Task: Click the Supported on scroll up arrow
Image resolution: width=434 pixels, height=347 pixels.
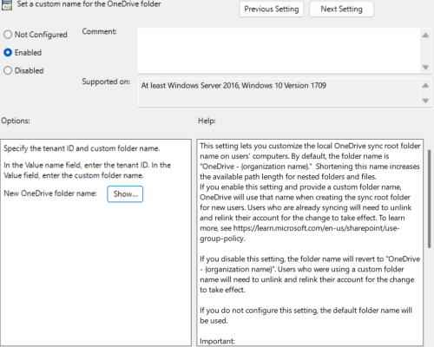Action: click(x=425, y=85)
